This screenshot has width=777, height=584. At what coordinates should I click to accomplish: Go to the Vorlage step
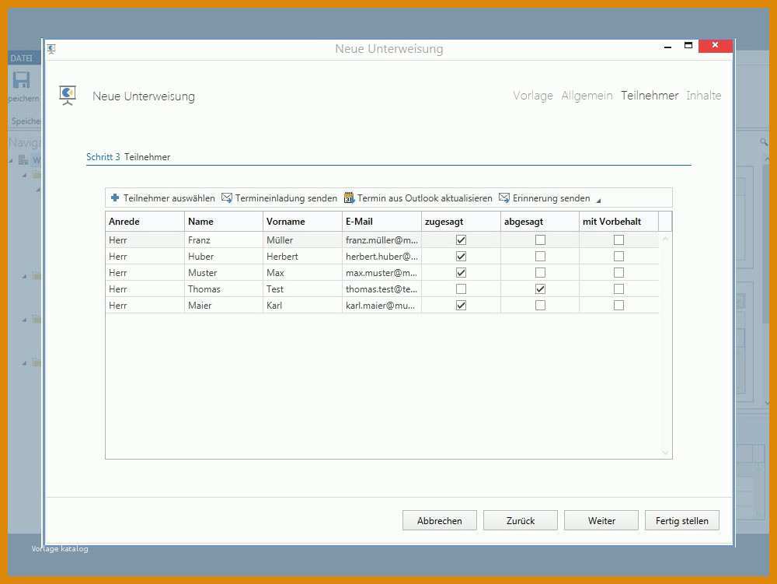(533, 95)
